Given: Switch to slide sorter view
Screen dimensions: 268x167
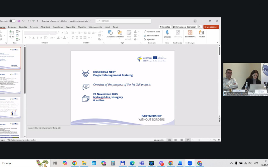Looking at the screenshot, I should click(175, 140).
